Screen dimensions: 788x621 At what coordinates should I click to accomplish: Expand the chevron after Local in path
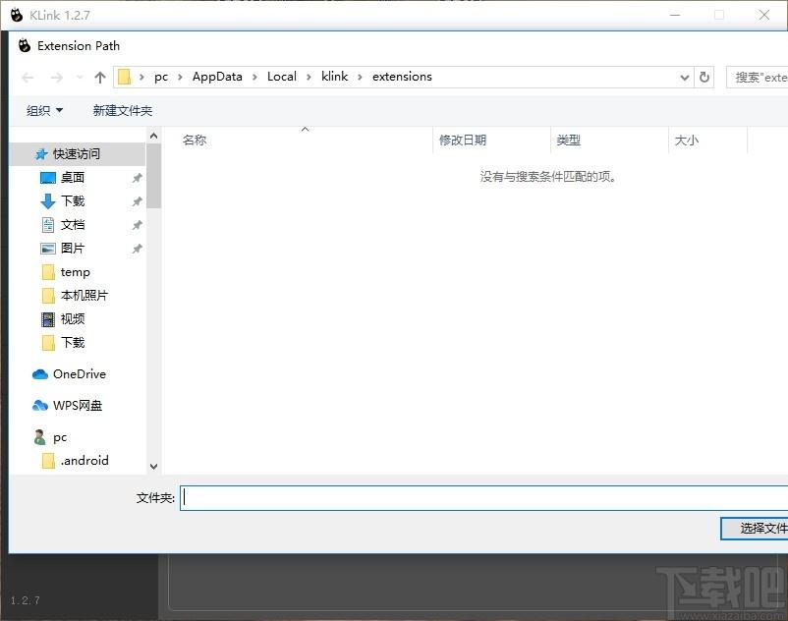(310, 78)
